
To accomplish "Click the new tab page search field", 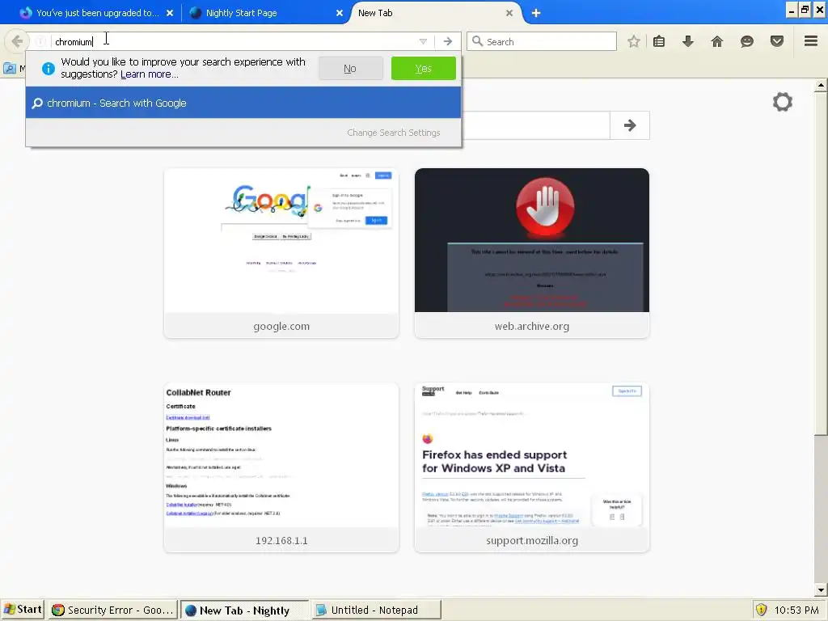I will 535,125.
